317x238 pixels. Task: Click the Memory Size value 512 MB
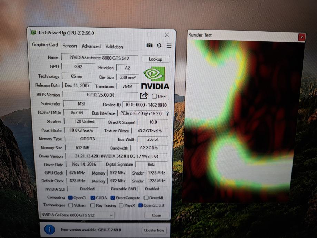coord(82,148)
